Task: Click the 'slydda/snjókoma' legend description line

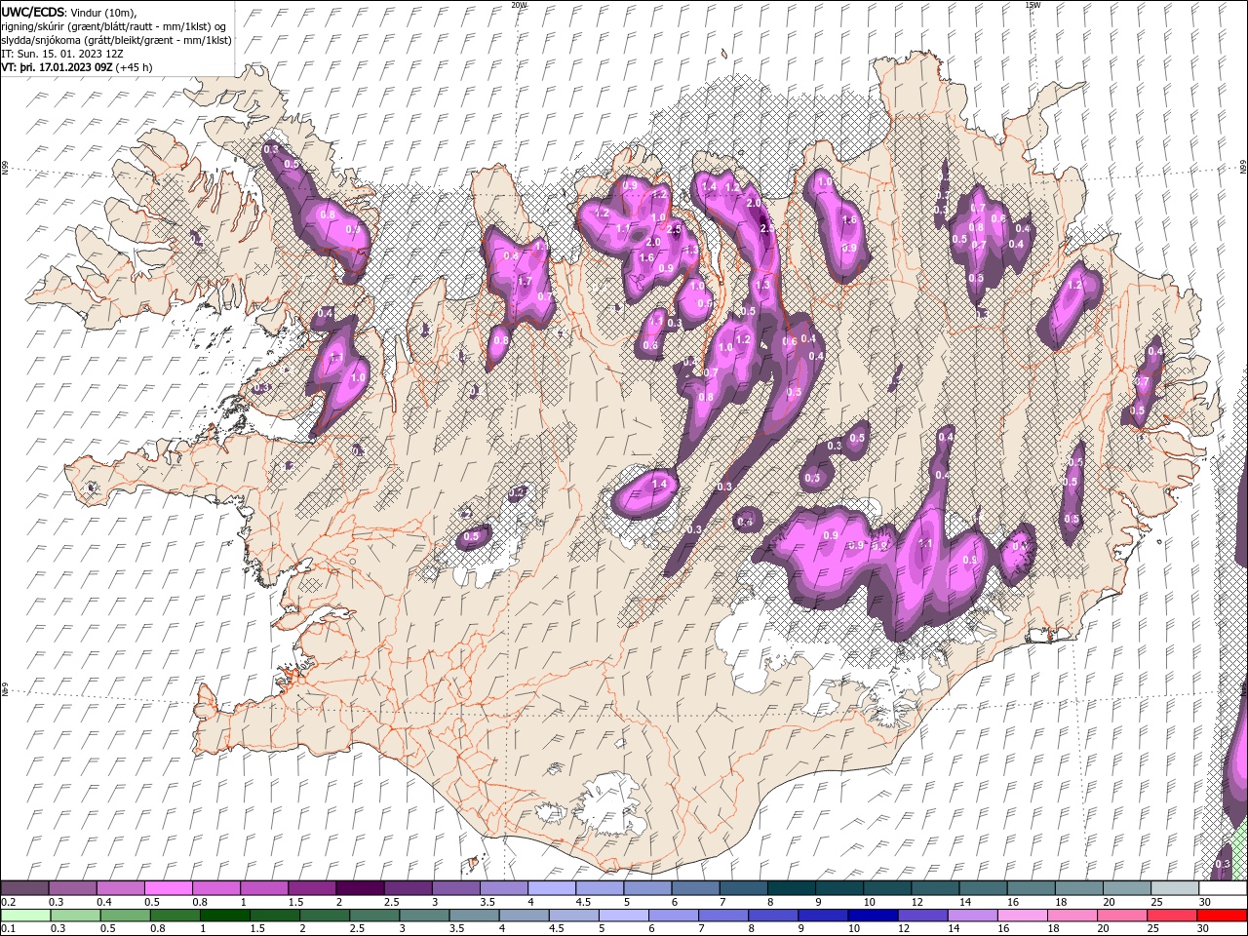Action: point(116,40)
